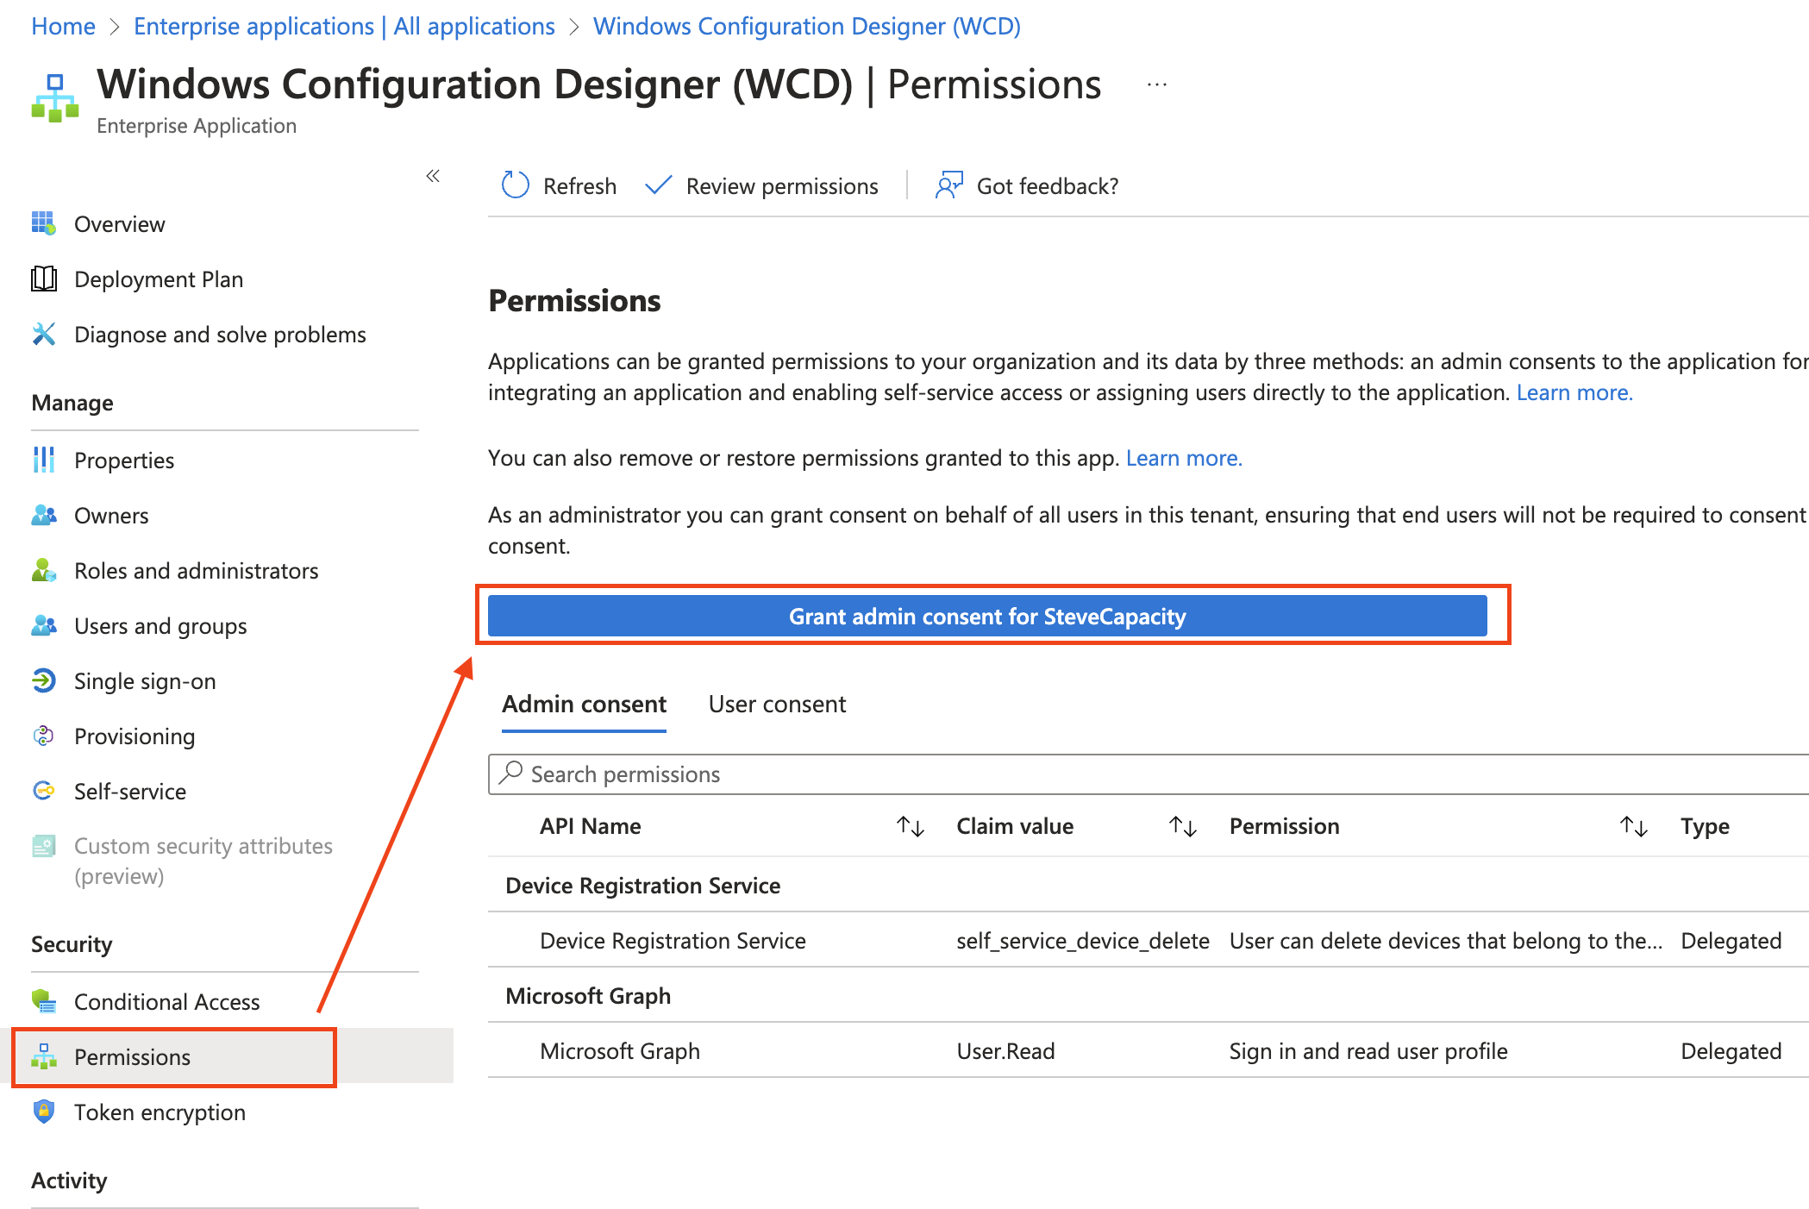The height and width of the screenshot is (1209, 1809).
Task: Select the Admin consent tab
Action: [584, 704]
